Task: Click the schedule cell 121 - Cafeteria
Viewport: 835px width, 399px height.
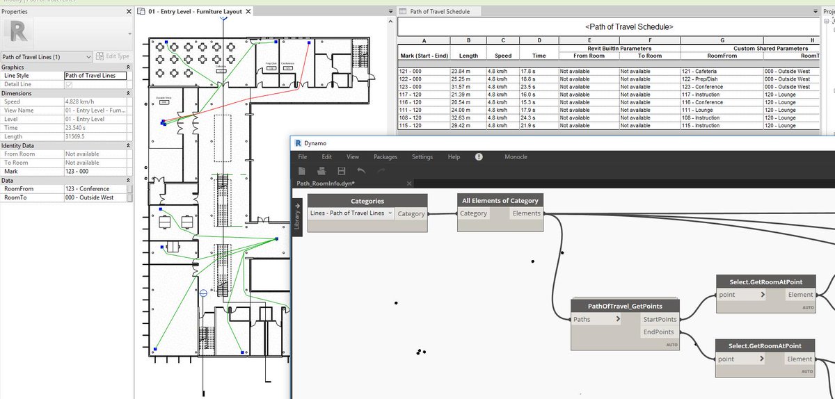Action: tap(722, 71)
